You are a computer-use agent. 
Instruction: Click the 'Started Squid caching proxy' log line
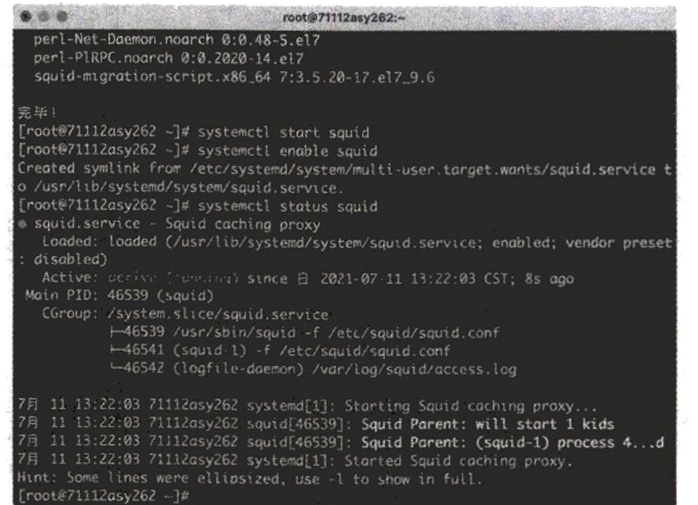458,461
